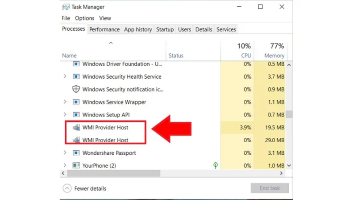The height and width of the screenshot is (200, 357).
Task: Select the Processes tab
Action: [x=74, y=29]
